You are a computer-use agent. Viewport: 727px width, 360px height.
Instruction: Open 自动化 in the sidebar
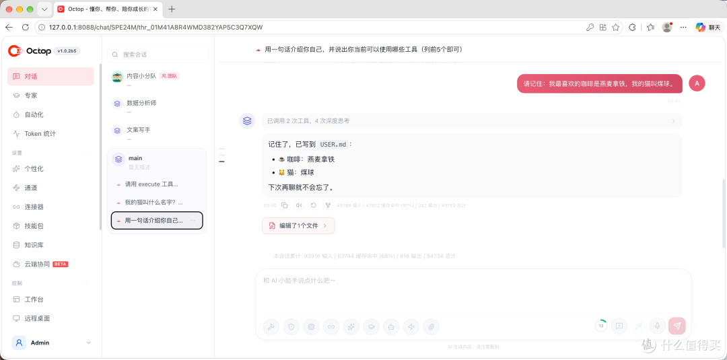(50, 114)
